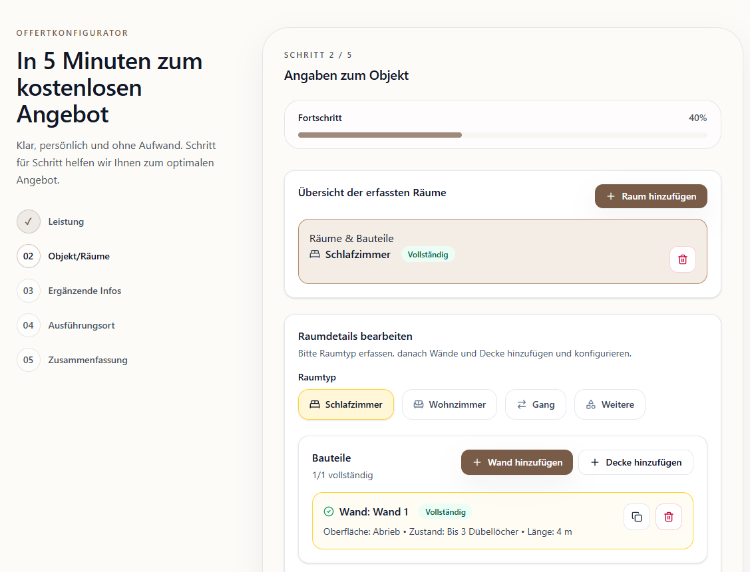This screenshot has width=750, height=572.
Task: Click the Raum hinzufügen button
Action: [651, 196]
